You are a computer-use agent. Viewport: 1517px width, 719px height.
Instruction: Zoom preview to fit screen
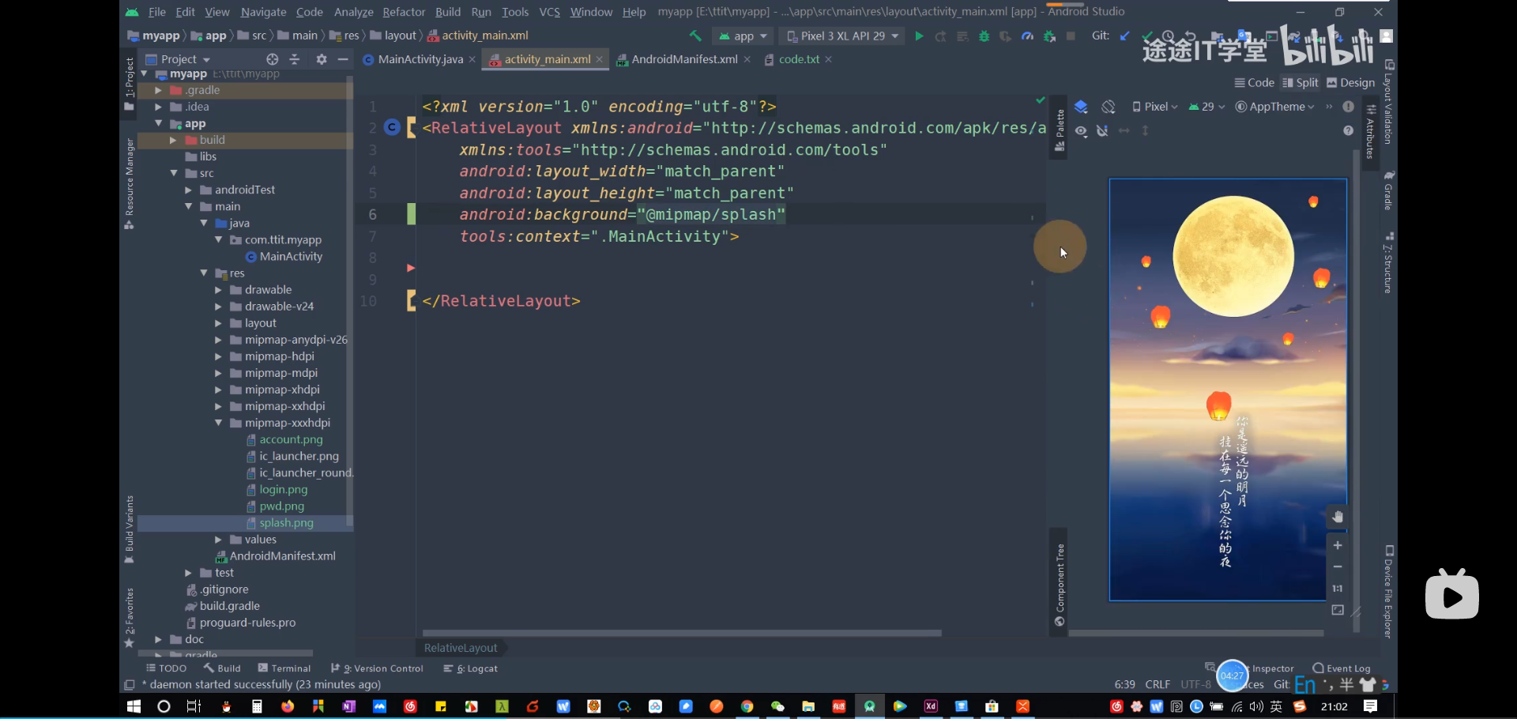tap(1338, 610)
